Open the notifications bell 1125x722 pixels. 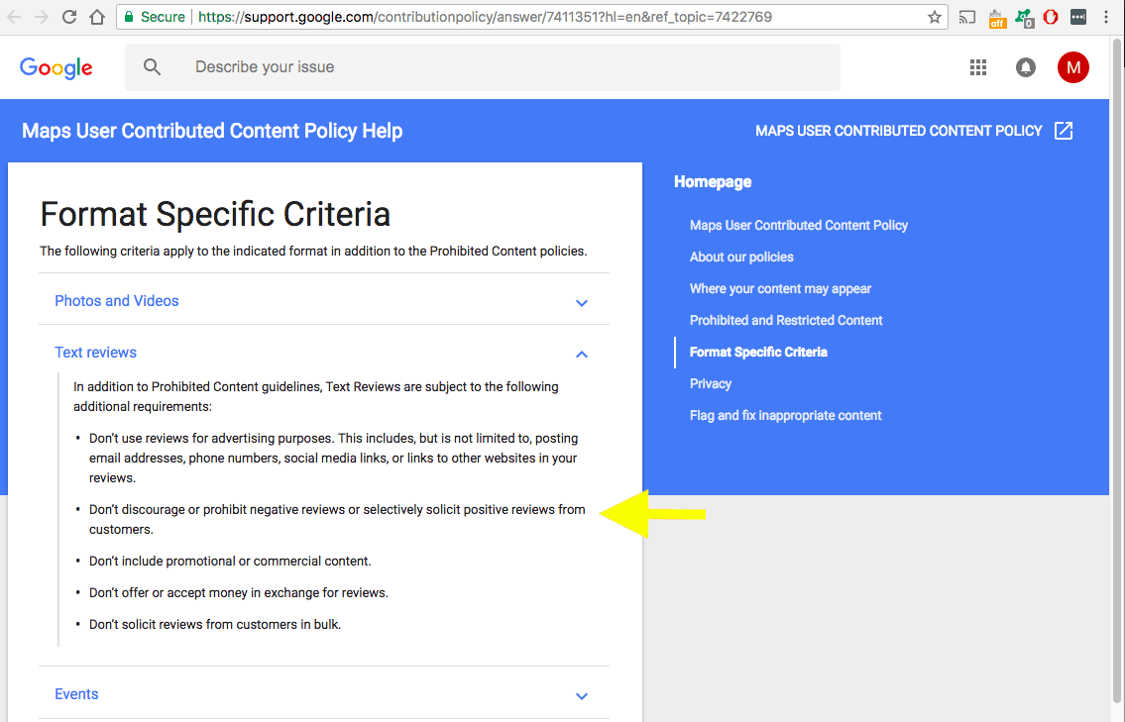click(1026, 67)
